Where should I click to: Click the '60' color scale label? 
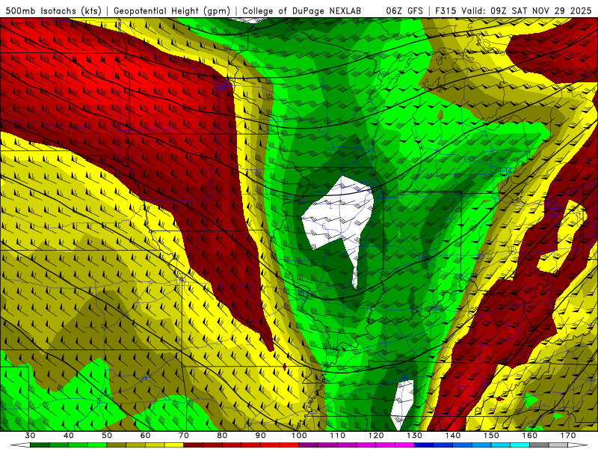point(145,436)
